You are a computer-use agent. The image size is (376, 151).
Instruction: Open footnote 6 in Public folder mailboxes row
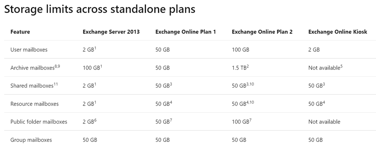coord(95,120)
